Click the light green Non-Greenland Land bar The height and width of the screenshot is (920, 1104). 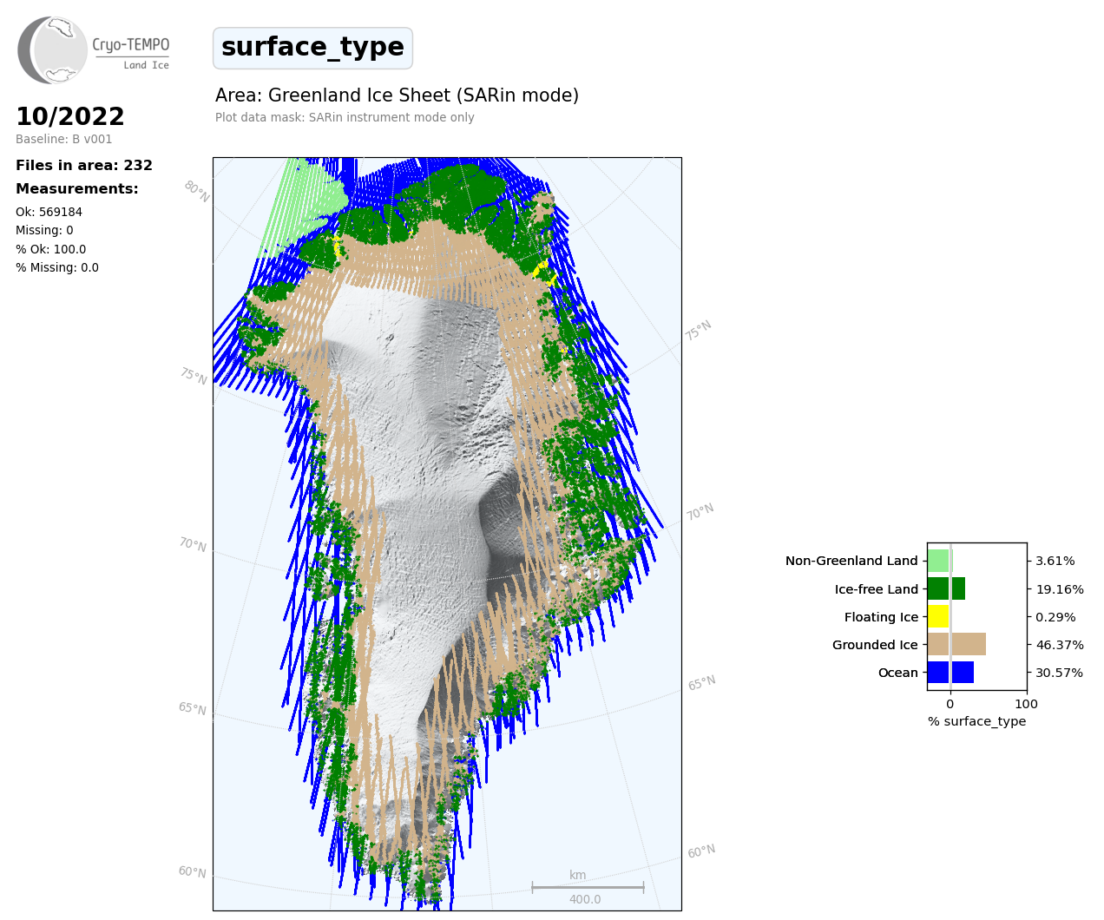939,561
